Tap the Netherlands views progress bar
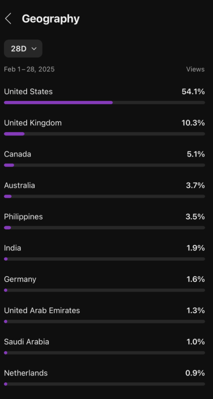The width and height of the screenshot is (213, 399). [104, 384]
